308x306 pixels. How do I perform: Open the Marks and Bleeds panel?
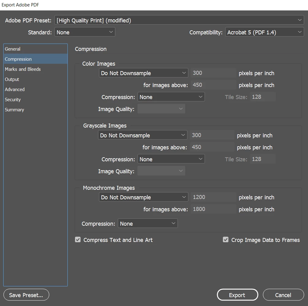pos(36,69)
